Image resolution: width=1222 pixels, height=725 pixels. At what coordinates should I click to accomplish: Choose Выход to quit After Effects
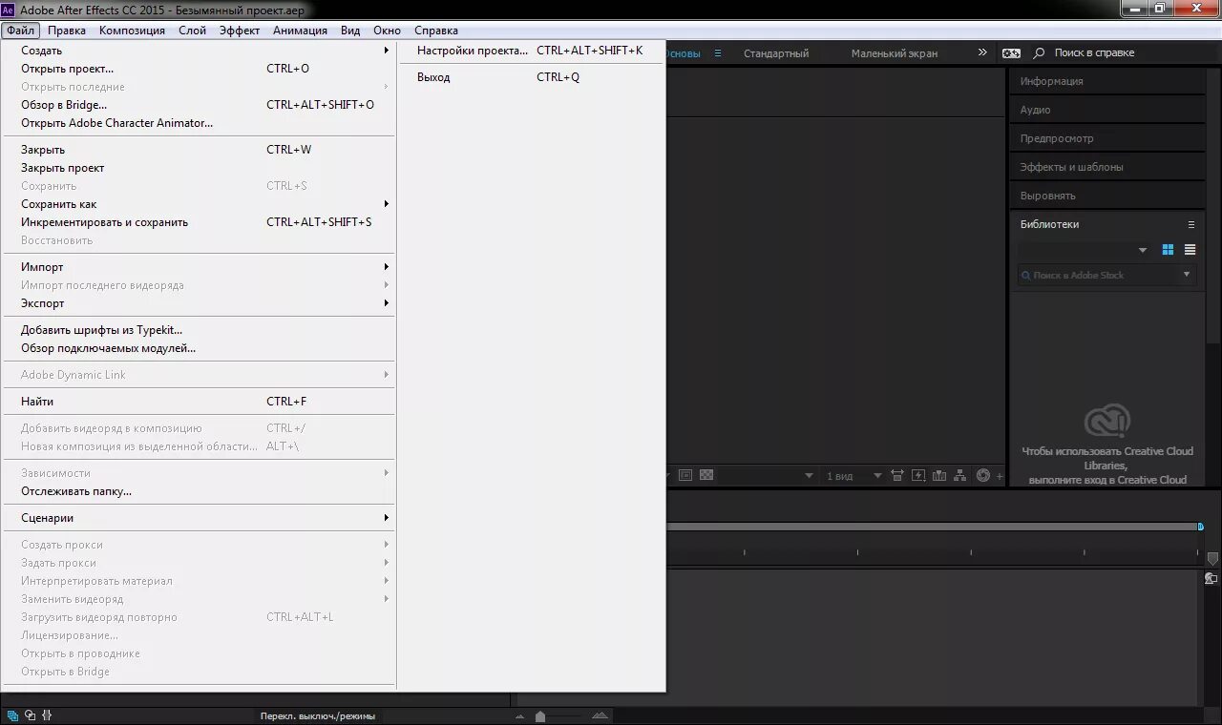(x=531, y=77)
